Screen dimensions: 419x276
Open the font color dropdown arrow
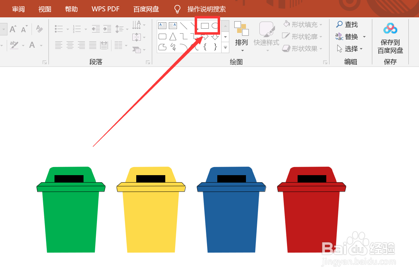coord(41,45)
